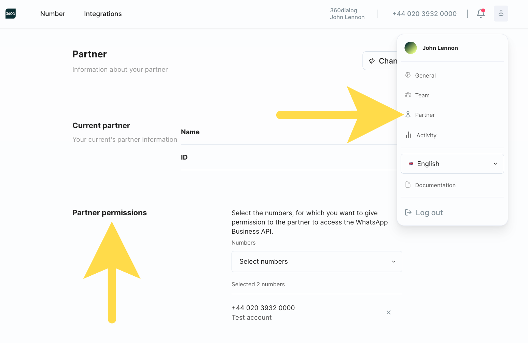This screenshot has height=343, width=528.
Task: Select Partner in the user menu
Action: click(425, 115)
